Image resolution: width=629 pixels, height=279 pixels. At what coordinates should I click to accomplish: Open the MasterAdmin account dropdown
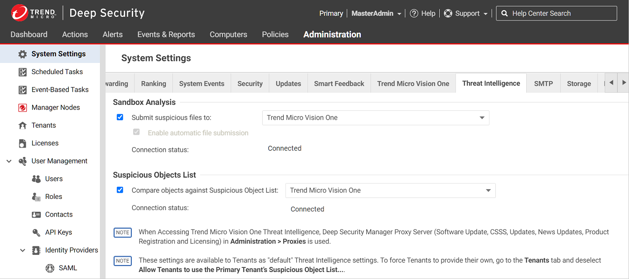pos(376,14)
